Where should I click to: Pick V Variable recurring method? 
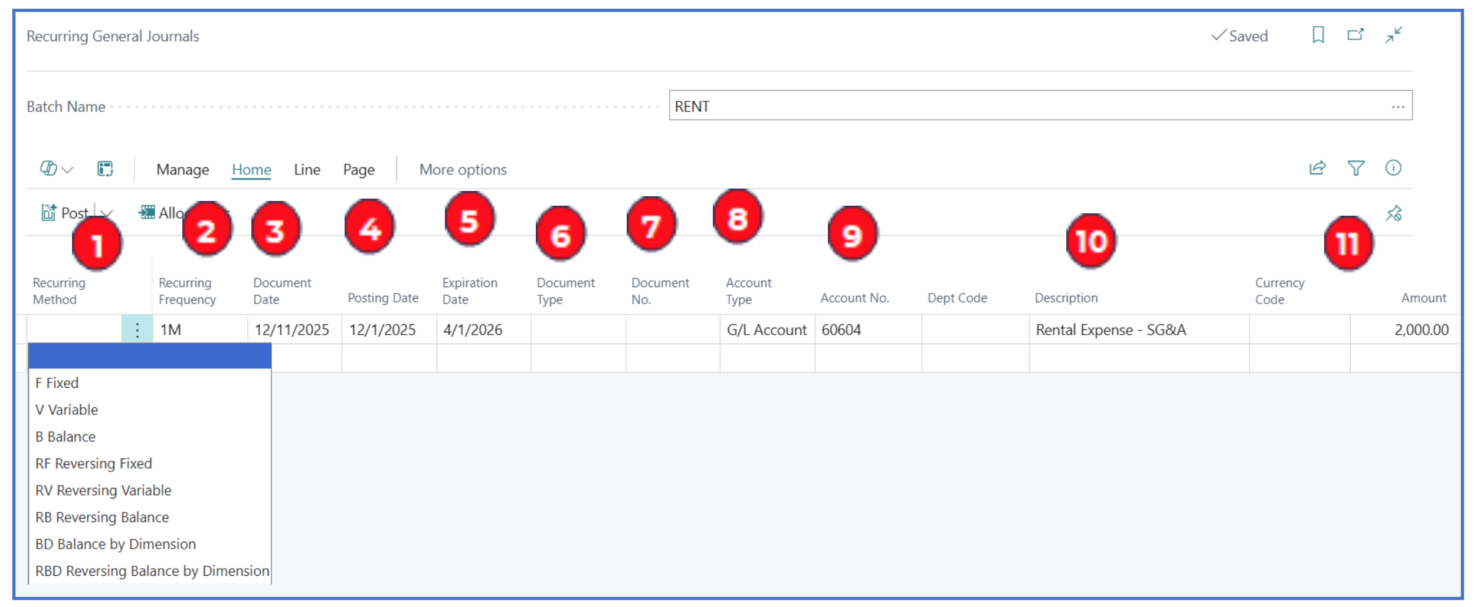pos(67,410)
